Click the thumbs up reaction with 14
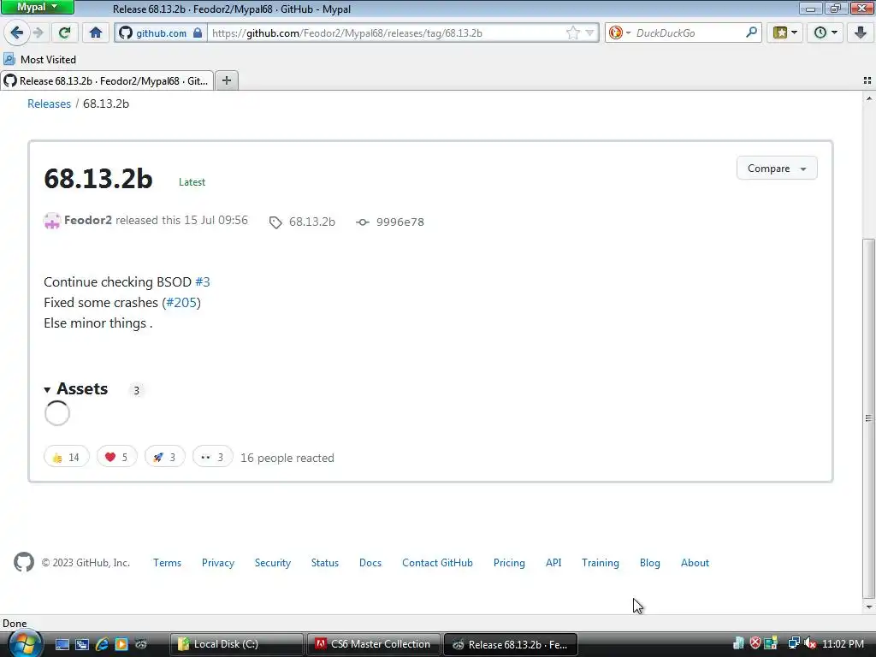 pos(67,457)
